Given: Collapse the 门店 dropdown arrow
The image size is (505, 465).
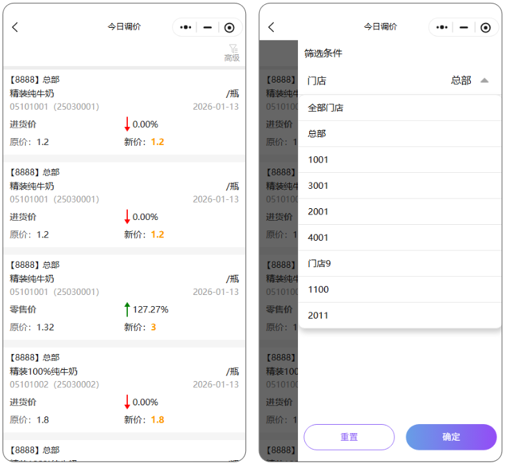Looking at the screenshot, I should point(484,81).
